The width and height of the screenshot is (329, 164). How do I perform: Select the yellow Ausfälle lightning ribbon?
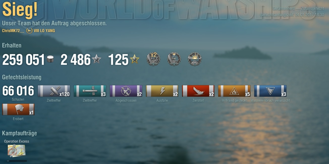pyautogui.click(x=162, y=91)
